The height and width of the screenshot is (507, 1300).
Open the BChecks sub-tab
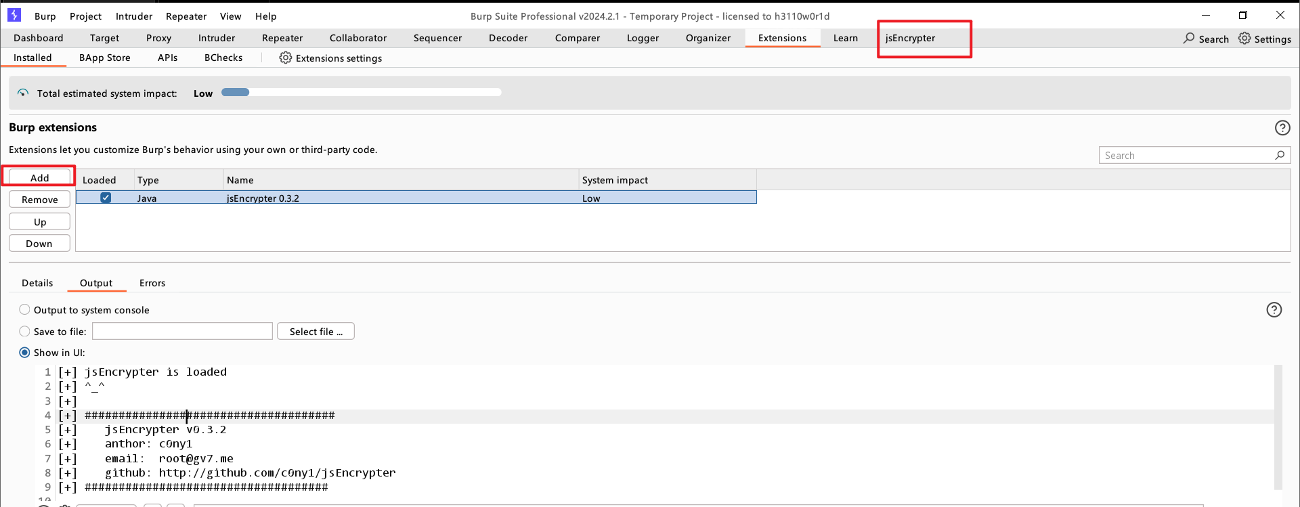[223, 58]
